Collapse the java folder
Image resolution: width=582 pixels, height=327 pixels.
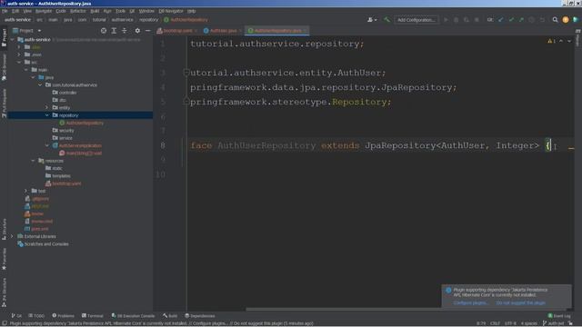(34, 77)
